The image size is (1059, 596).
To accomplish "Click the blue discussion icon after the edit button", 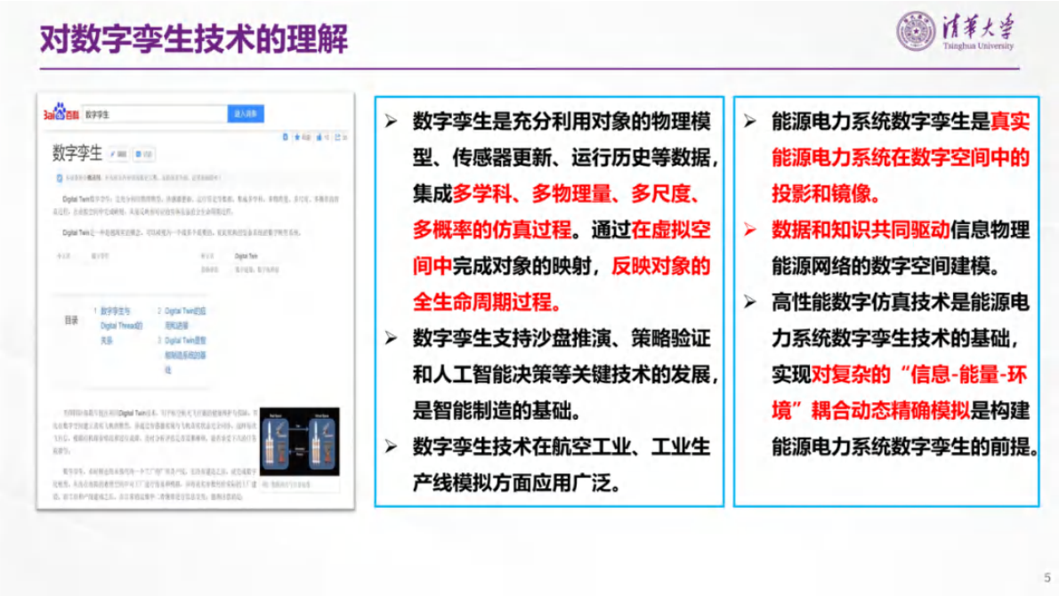I will [143, 155].
